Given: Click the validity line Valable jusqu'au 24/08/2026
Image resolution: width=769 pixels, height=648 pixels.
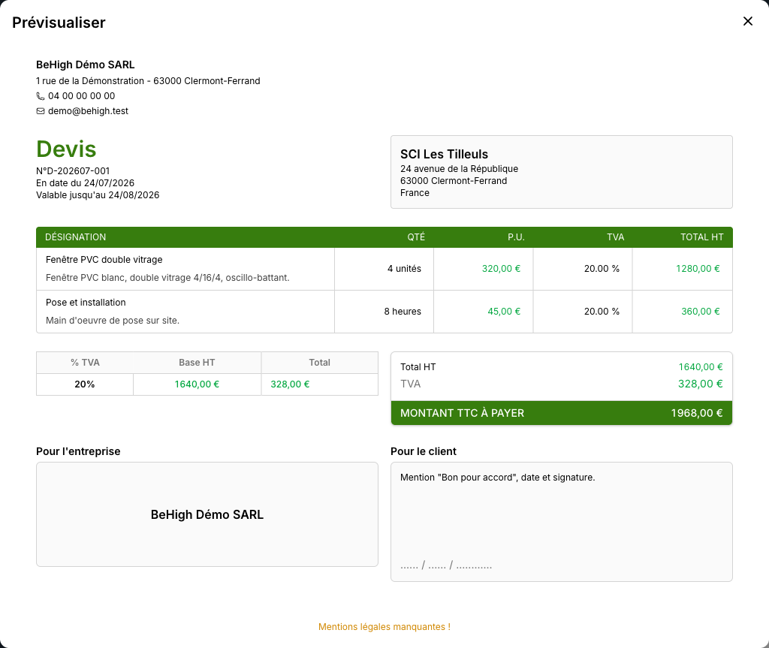Looking at the screenshot, I should 98,194.
